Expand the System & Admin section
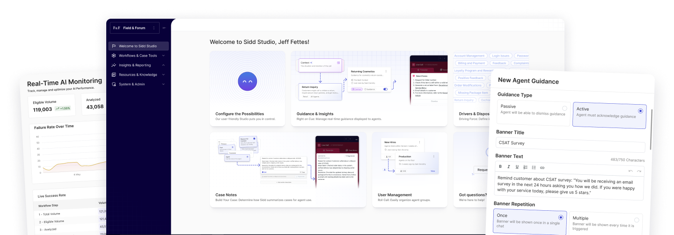This screenshot has width=674, height=235. click(139, 85)
